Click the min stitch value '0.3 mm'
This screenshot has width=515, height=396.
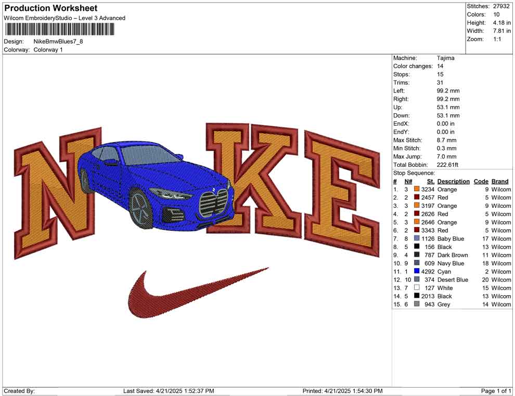pyautogui.click(x=447, y=148)
